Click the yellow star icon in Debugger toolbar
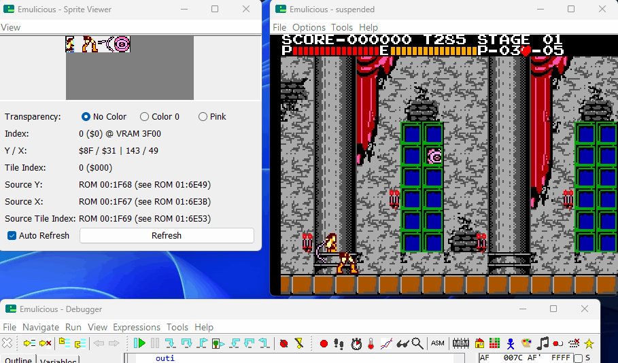The height and width of the screenshot is (363, 618). click(x=589, y=343)
